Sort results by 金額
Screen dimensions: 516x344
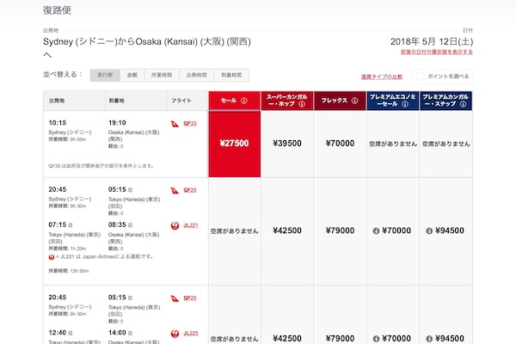tap(132, 75)
